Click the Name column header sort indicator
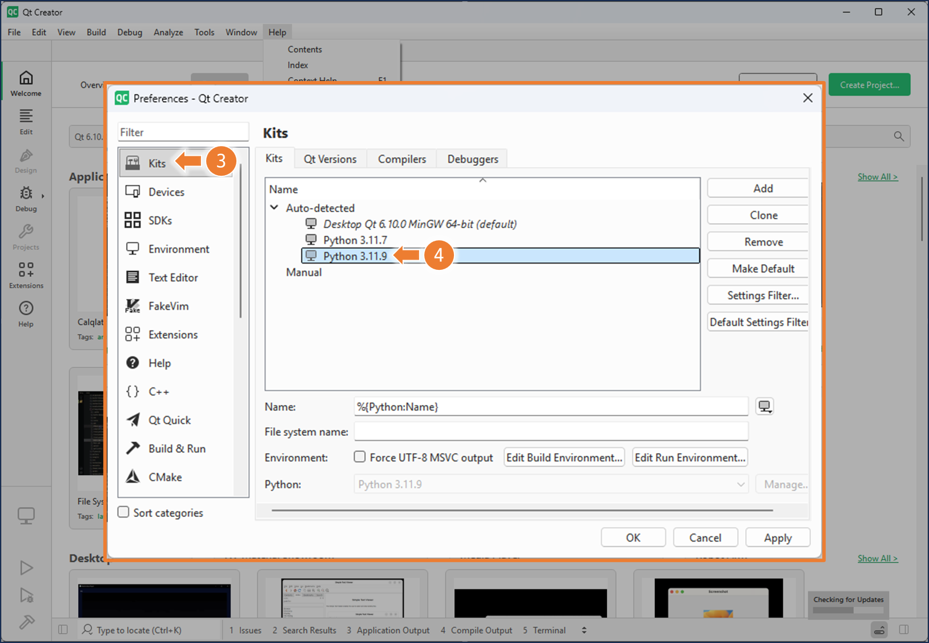Viewport: 929px width, 643px height. 482,180
